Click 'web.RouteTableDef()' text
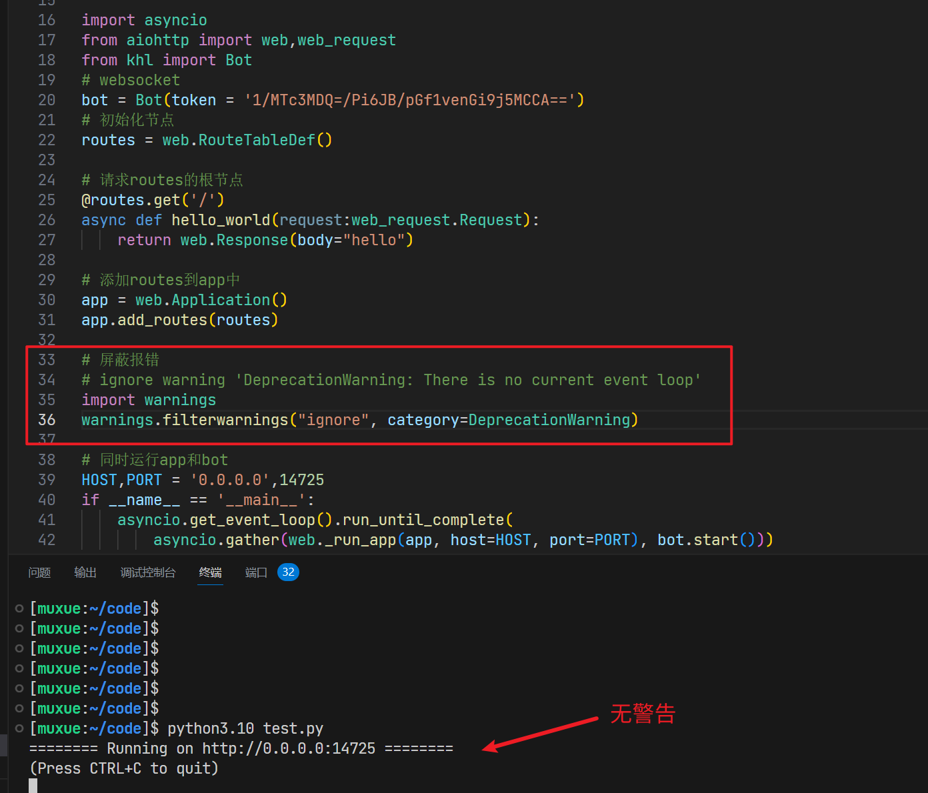This screenshot has height=793, width=928. (247, 140)
